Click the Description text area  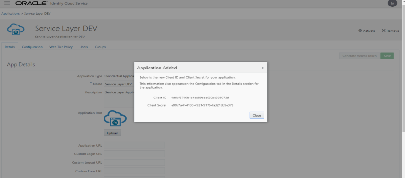(119, 98)
